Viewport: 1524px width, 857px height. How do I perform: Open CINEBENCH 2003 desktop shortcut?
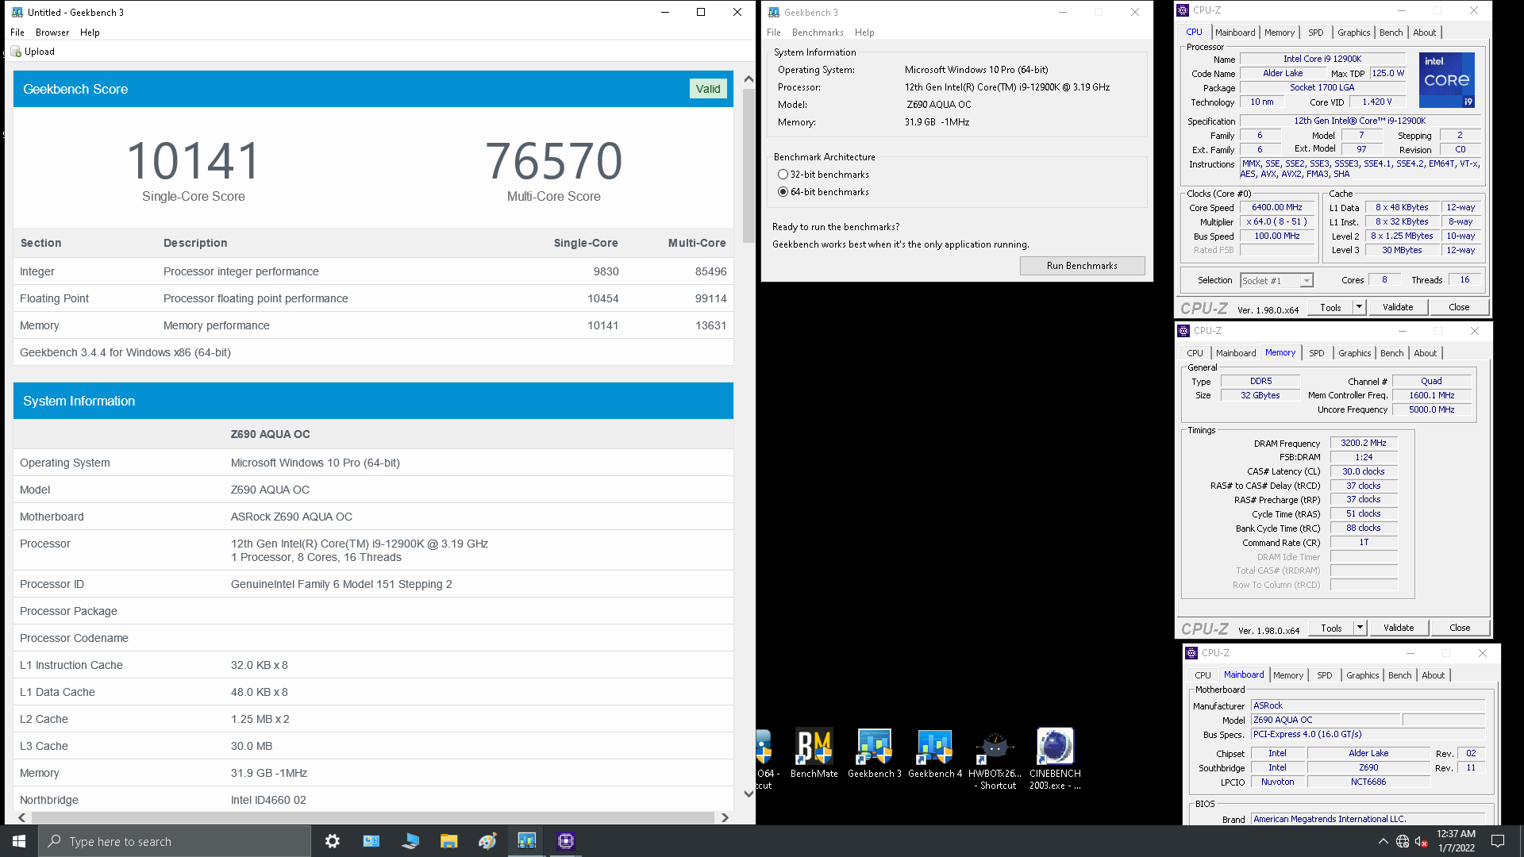click(x=1055, y=759)
